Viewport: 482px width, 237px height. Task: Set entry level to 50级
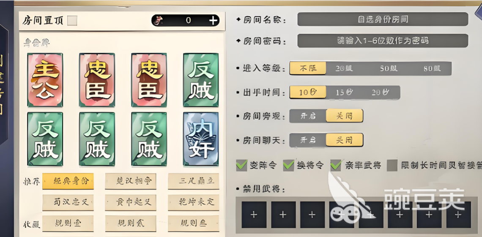(x=388, y=68)
